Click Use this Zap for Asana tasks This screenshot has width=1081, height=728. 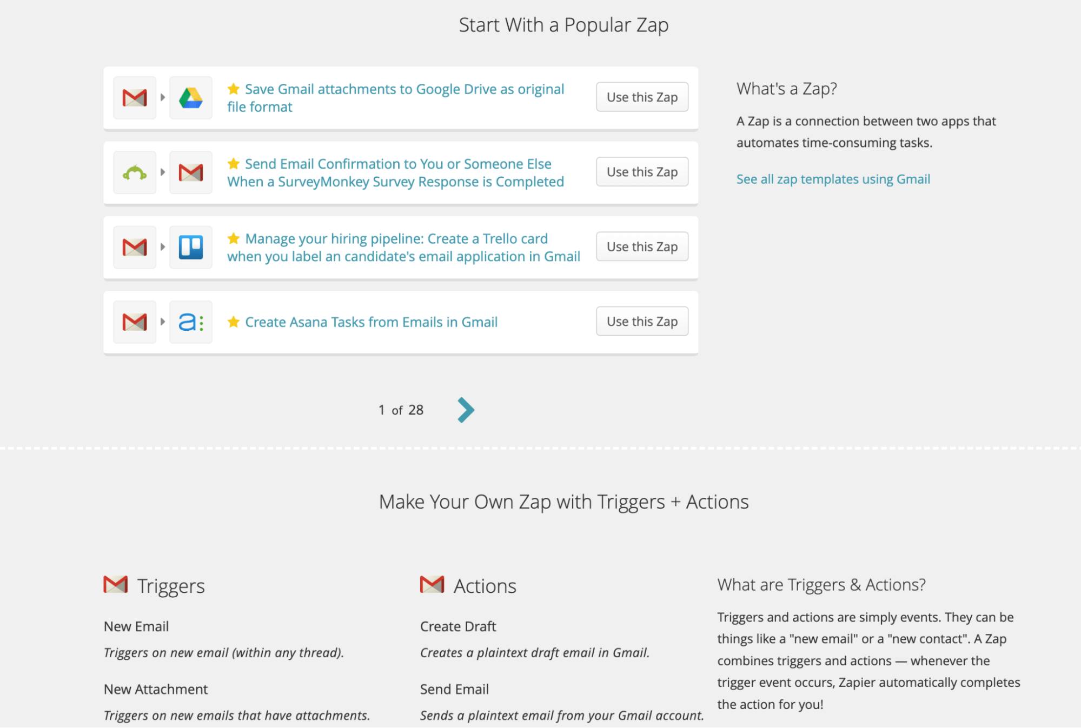coord(641,321)
